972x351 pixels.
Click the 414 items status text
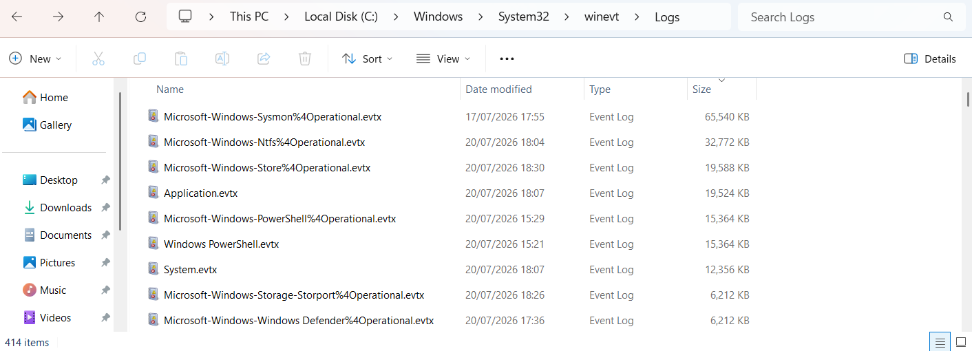[27, 342]
